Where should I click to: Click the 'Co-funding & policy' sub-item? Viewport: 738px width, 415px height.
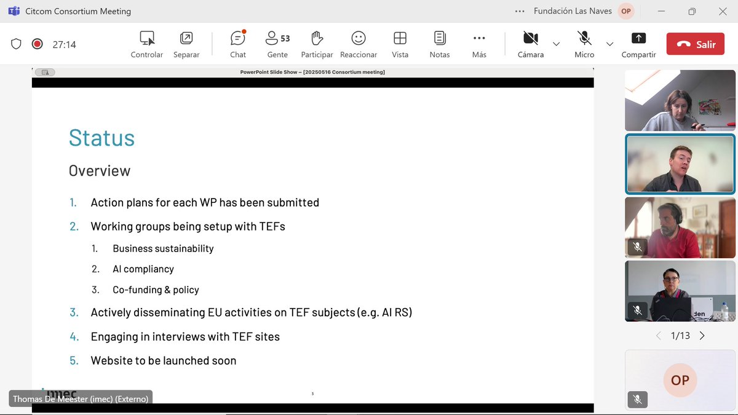click(x=156, y=290)
